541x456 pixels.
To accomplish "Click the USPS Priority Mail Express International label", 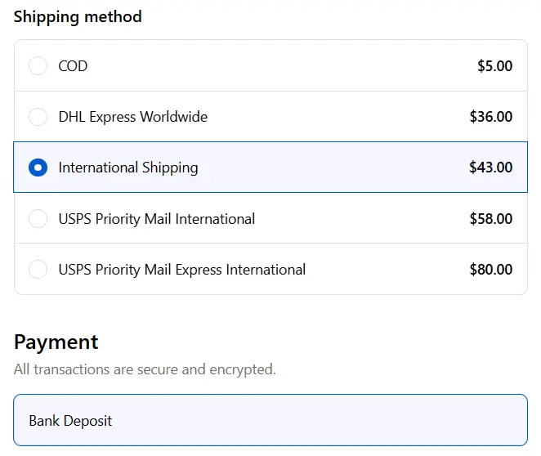I will tap(182, 270).
